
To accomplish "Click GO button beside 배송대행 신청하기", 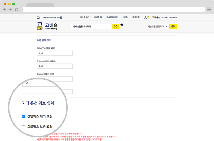I will pyautogui.click(x=173, y=26).
